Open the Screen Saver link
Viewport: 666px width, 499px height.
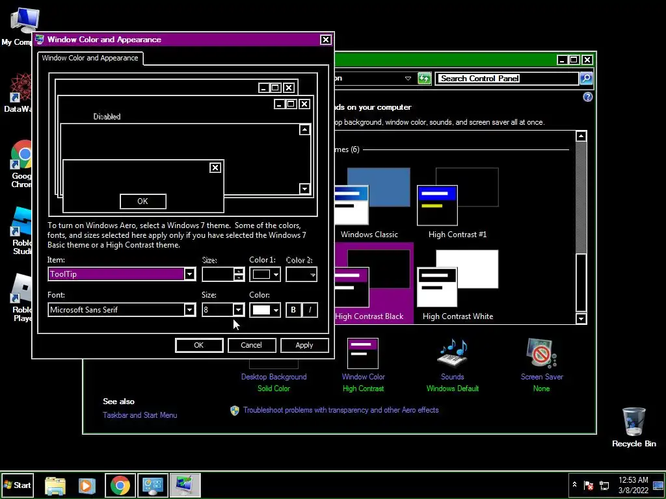[542, 377]
